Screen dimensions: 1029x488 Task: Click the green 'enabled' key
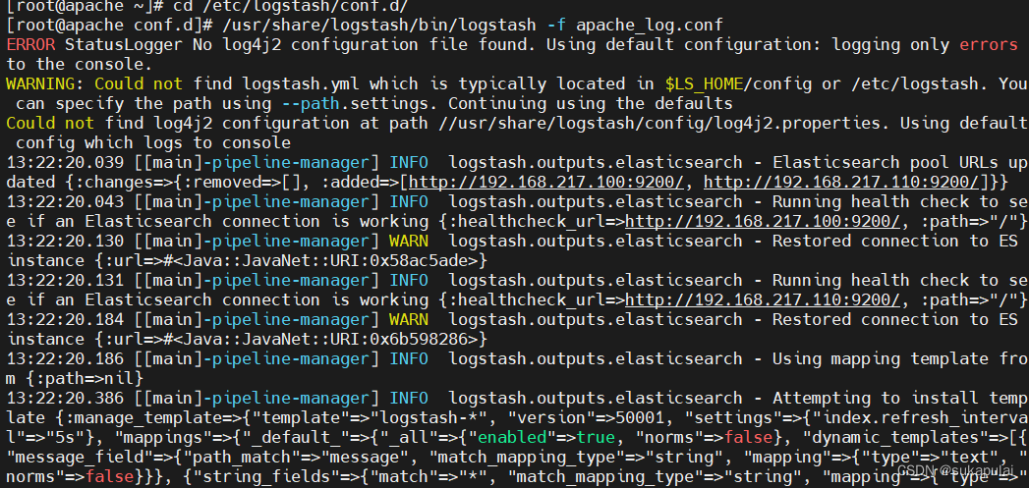point(512,438)
